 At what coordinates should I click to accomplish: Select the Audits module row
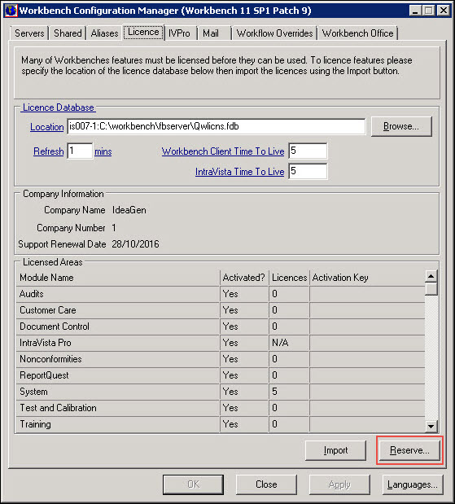pyautogui.click(x=221, y=294)
